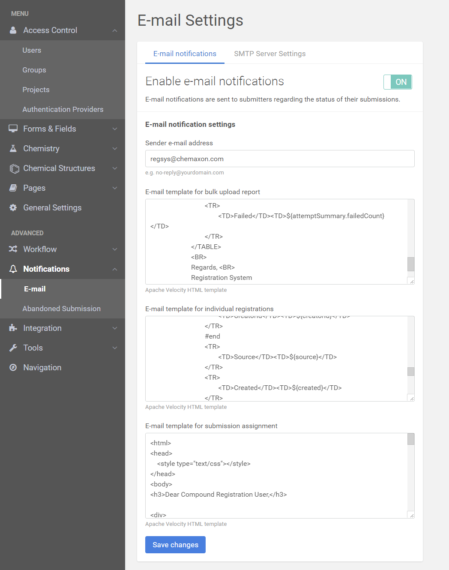
Task: Click the General Settings gear icon
Action: pyautogui.click(x=13, y=207)
